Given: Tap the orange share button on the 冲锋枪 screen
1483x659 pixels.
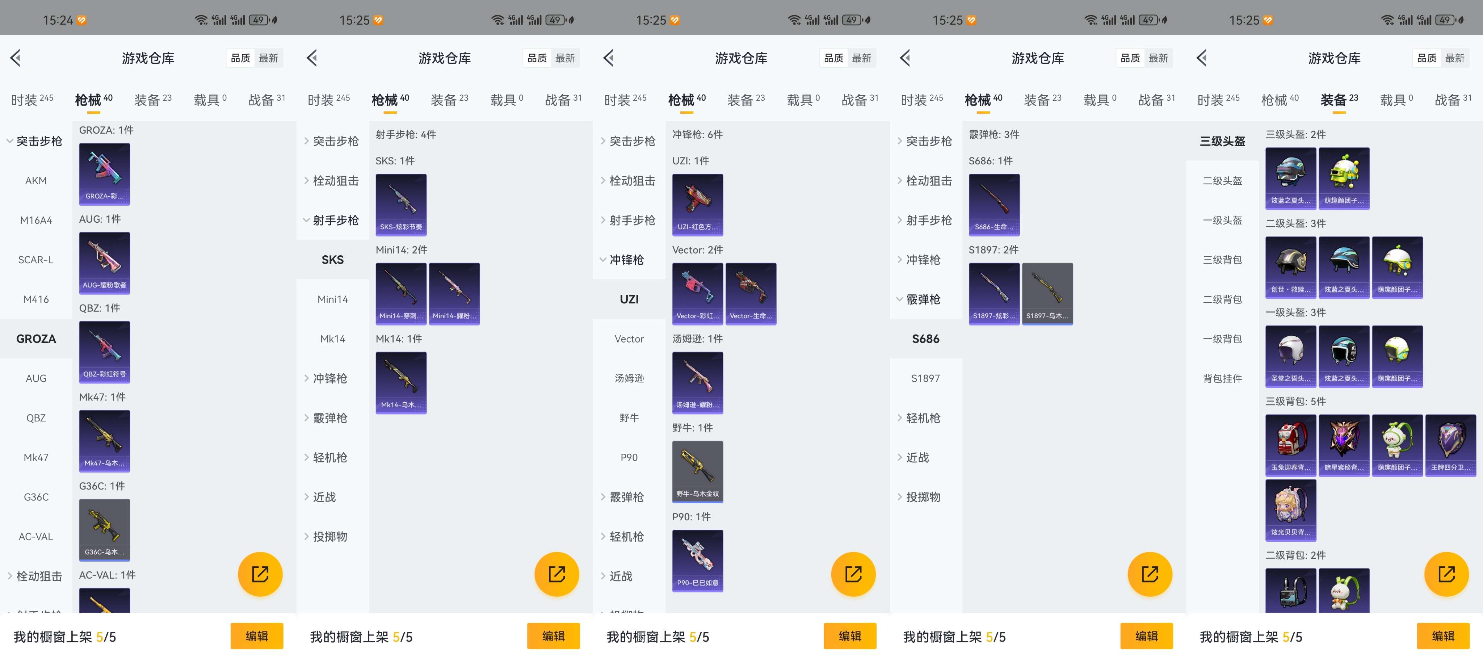Looking at the screenshot, I should coord(853,574).
